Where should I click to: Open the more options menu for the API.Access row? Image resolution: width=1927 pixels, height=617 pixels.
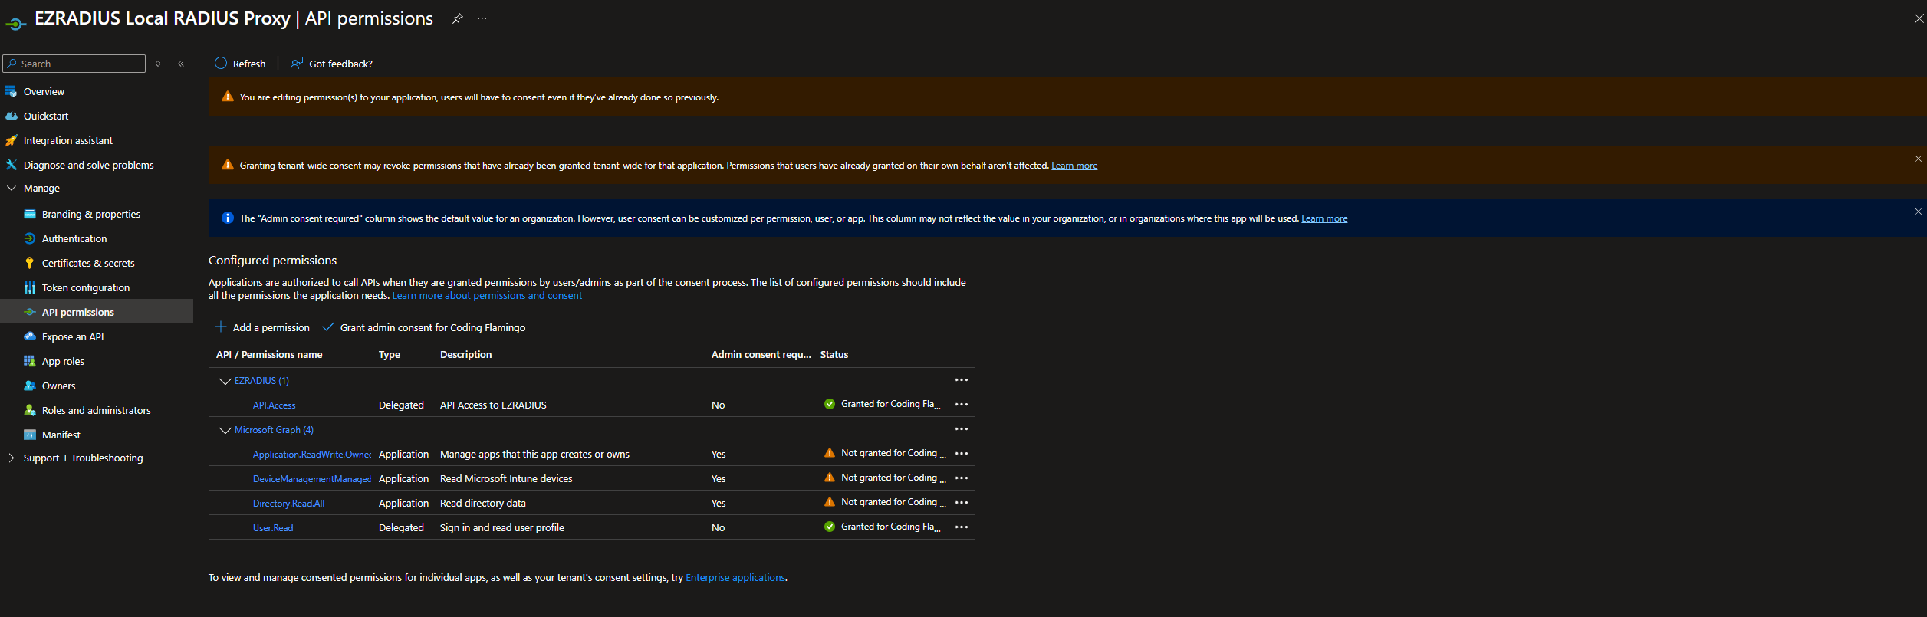(x=961, y=404)
